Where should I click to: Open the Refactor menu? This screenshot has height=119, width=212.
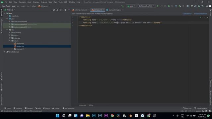(x=44, y=2)
